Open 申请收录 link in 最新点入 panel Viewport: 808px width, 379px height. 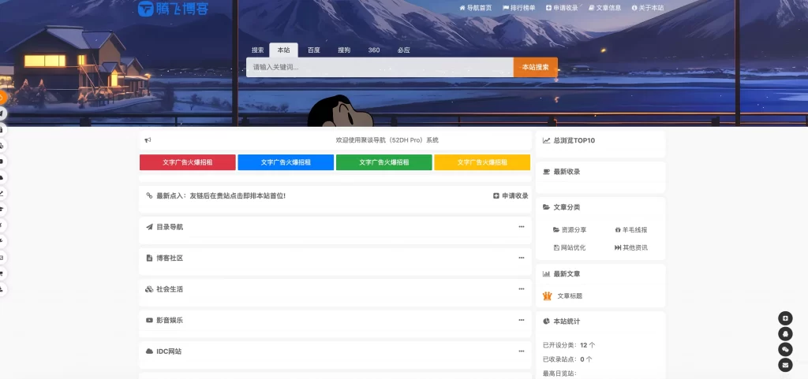click(x=511, y=195)
